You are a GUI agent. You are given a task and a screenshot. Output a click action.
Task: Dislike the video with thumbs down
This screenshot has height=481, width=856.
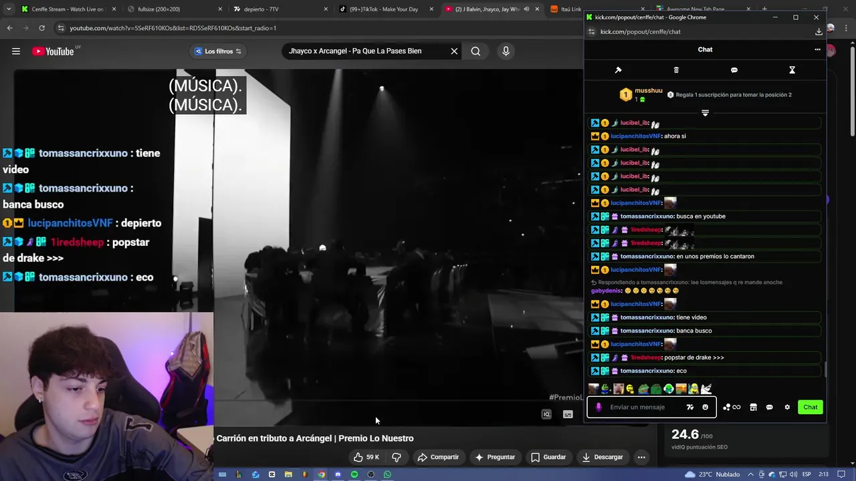(x=396, y=457)
